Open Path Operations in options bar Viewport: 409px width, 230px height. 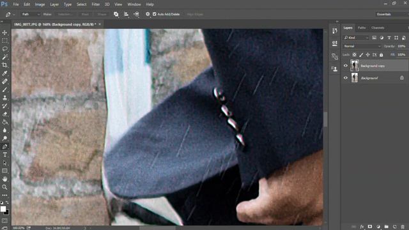tap(116, 14)
